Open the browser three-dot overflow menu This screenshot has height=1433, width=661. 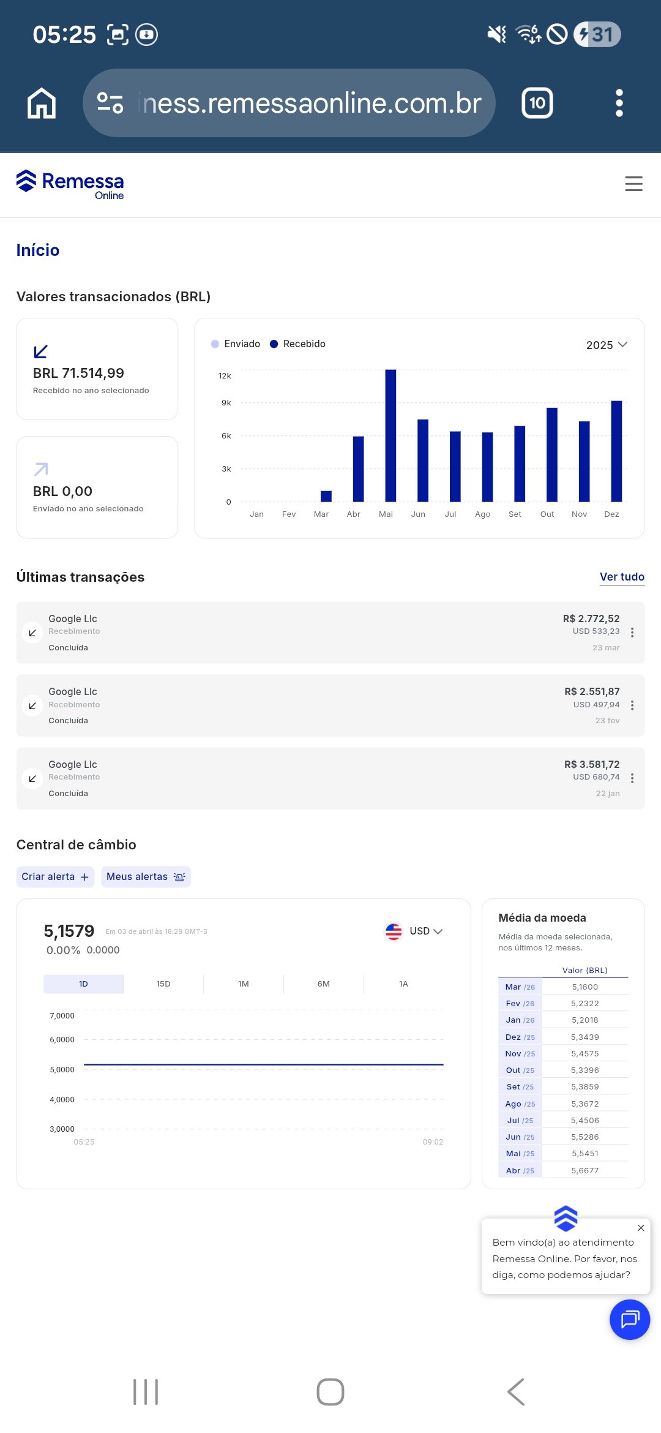(x=619, y=103)
